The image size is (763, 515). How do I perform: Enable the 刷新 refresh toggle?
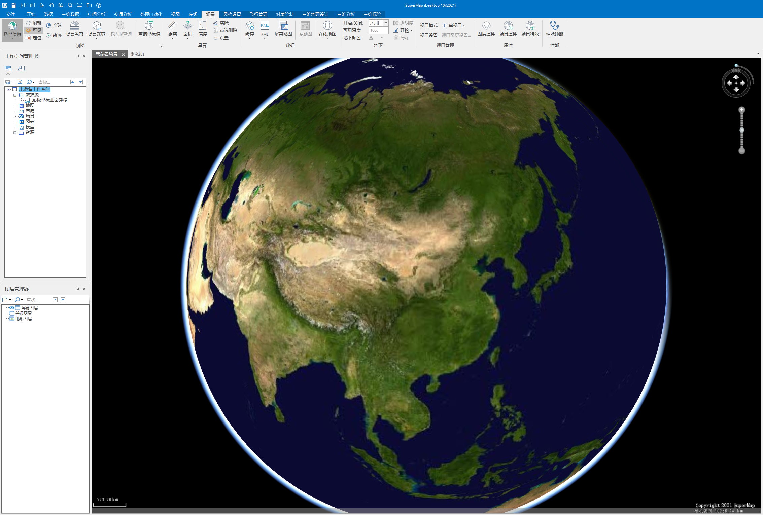point(34,23)
